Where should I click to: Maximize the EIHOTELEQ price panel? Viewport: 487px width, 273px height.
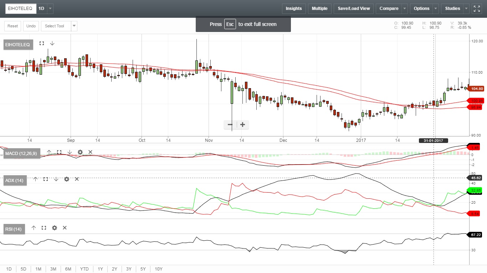(x=42, y=43)
